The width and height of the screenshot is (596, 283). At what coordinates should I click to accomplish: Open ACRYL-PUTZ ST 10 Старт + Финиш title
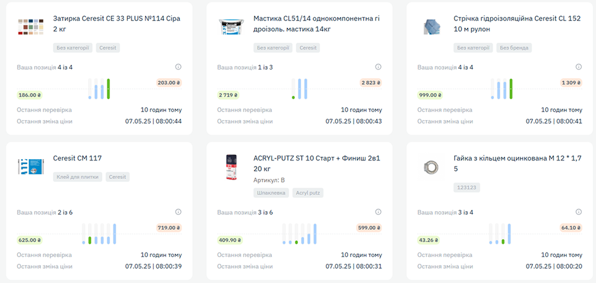click(317, 163)
